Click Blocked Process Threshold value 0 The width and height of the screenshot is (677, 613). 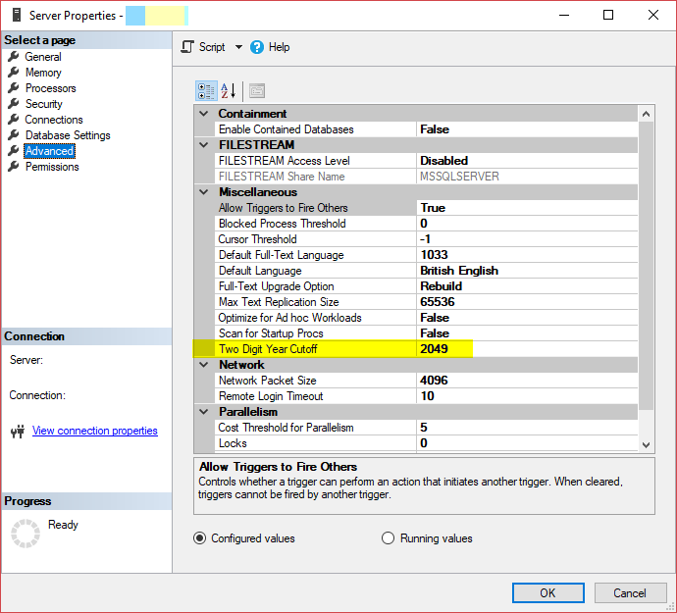[527, 224]
